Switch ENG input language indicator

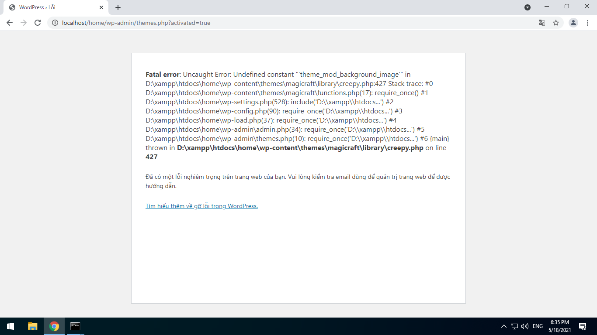538,326
